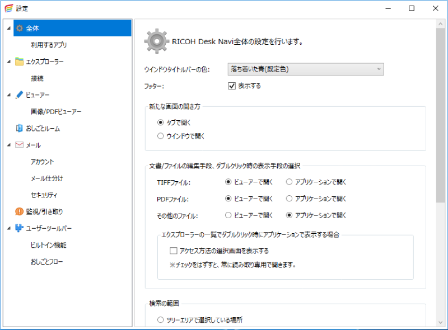This screenshot has height=330, width=448.
Task: Click the RICOH Desk Navi app icon in title bar
Action: [8, 8]
